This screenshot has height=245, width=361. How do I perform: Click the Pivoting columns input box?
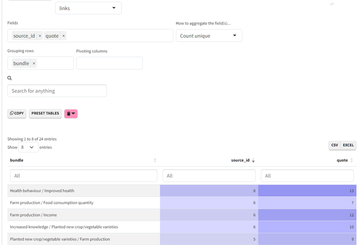109,63
